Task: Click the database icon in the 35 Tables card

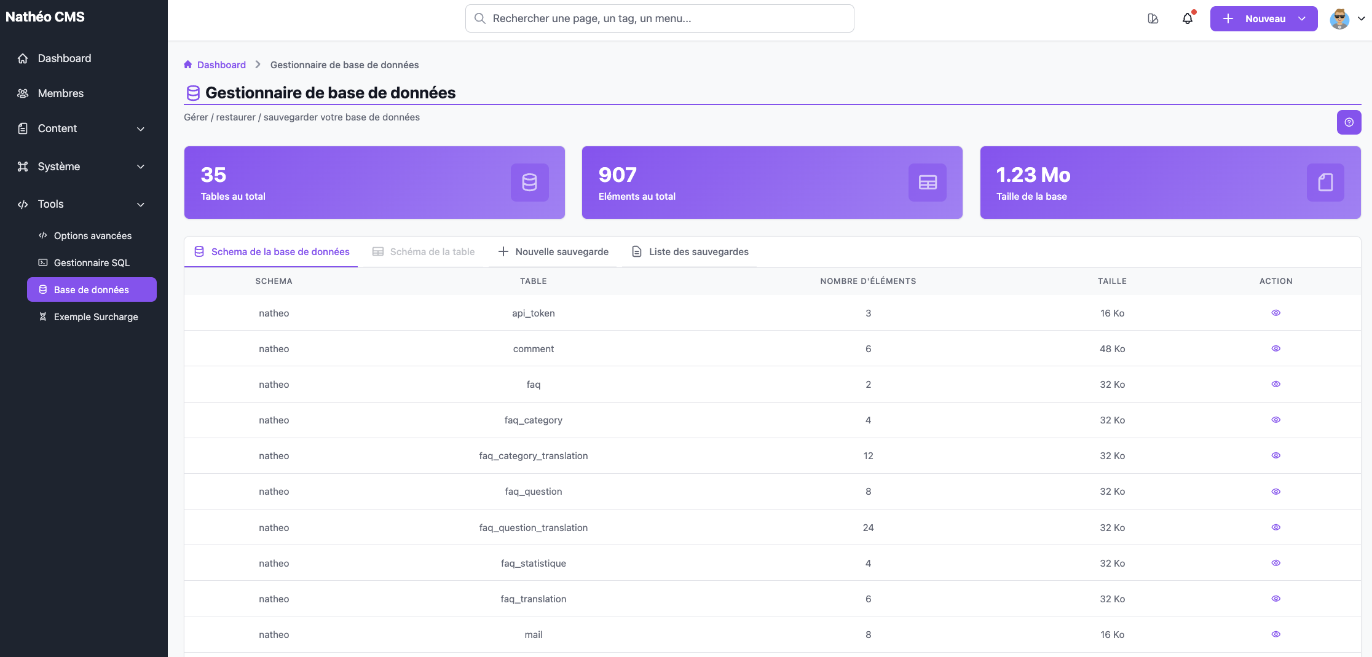Action: click(529, 182)
